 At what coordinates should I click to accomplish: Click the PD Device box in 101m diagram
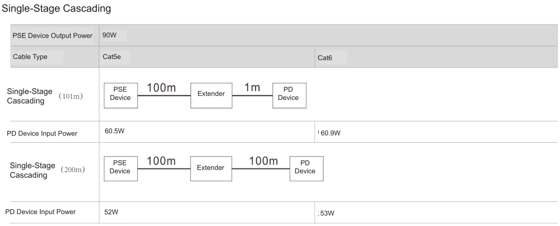coord(289,95)
